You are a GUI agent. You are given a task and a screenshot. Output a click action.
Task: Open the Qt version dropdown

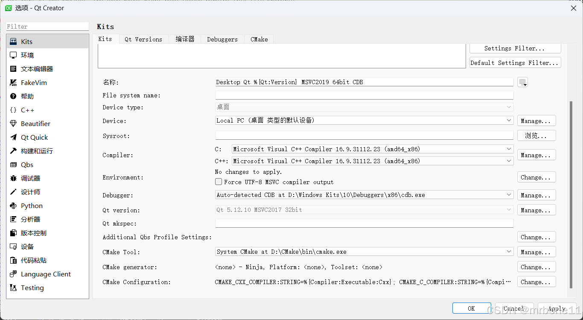tap(364, 210)
